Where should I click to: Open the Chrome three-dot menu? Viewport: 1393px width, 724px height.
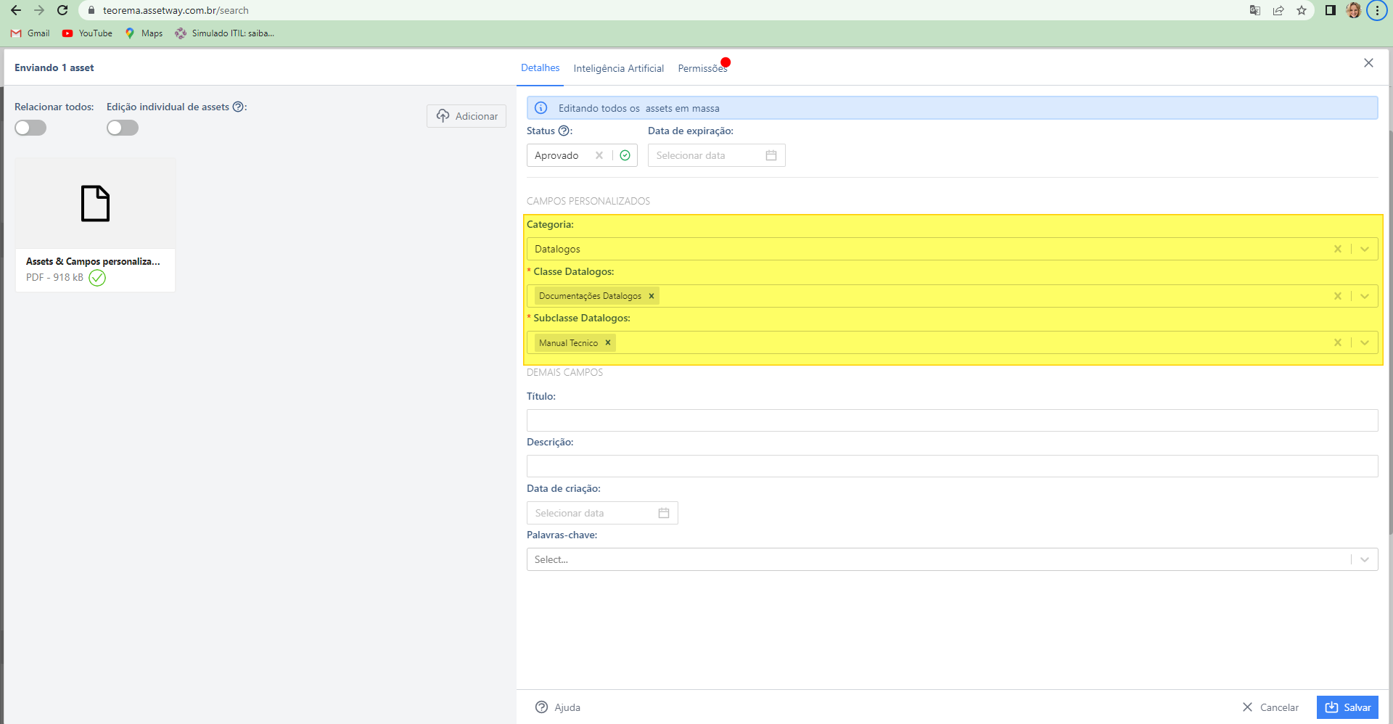click(1377, 10)
